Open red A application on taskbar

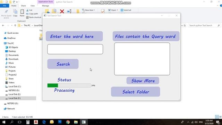[x=36, y=122]
